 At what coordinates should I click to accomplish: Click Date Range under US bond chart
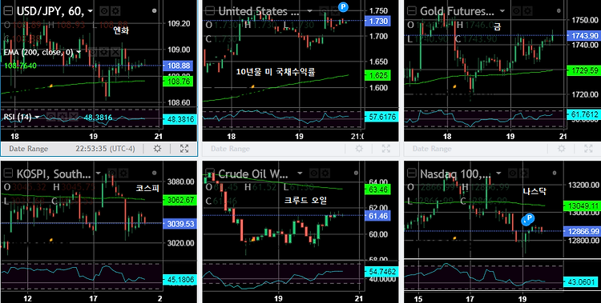click(230, 149)
